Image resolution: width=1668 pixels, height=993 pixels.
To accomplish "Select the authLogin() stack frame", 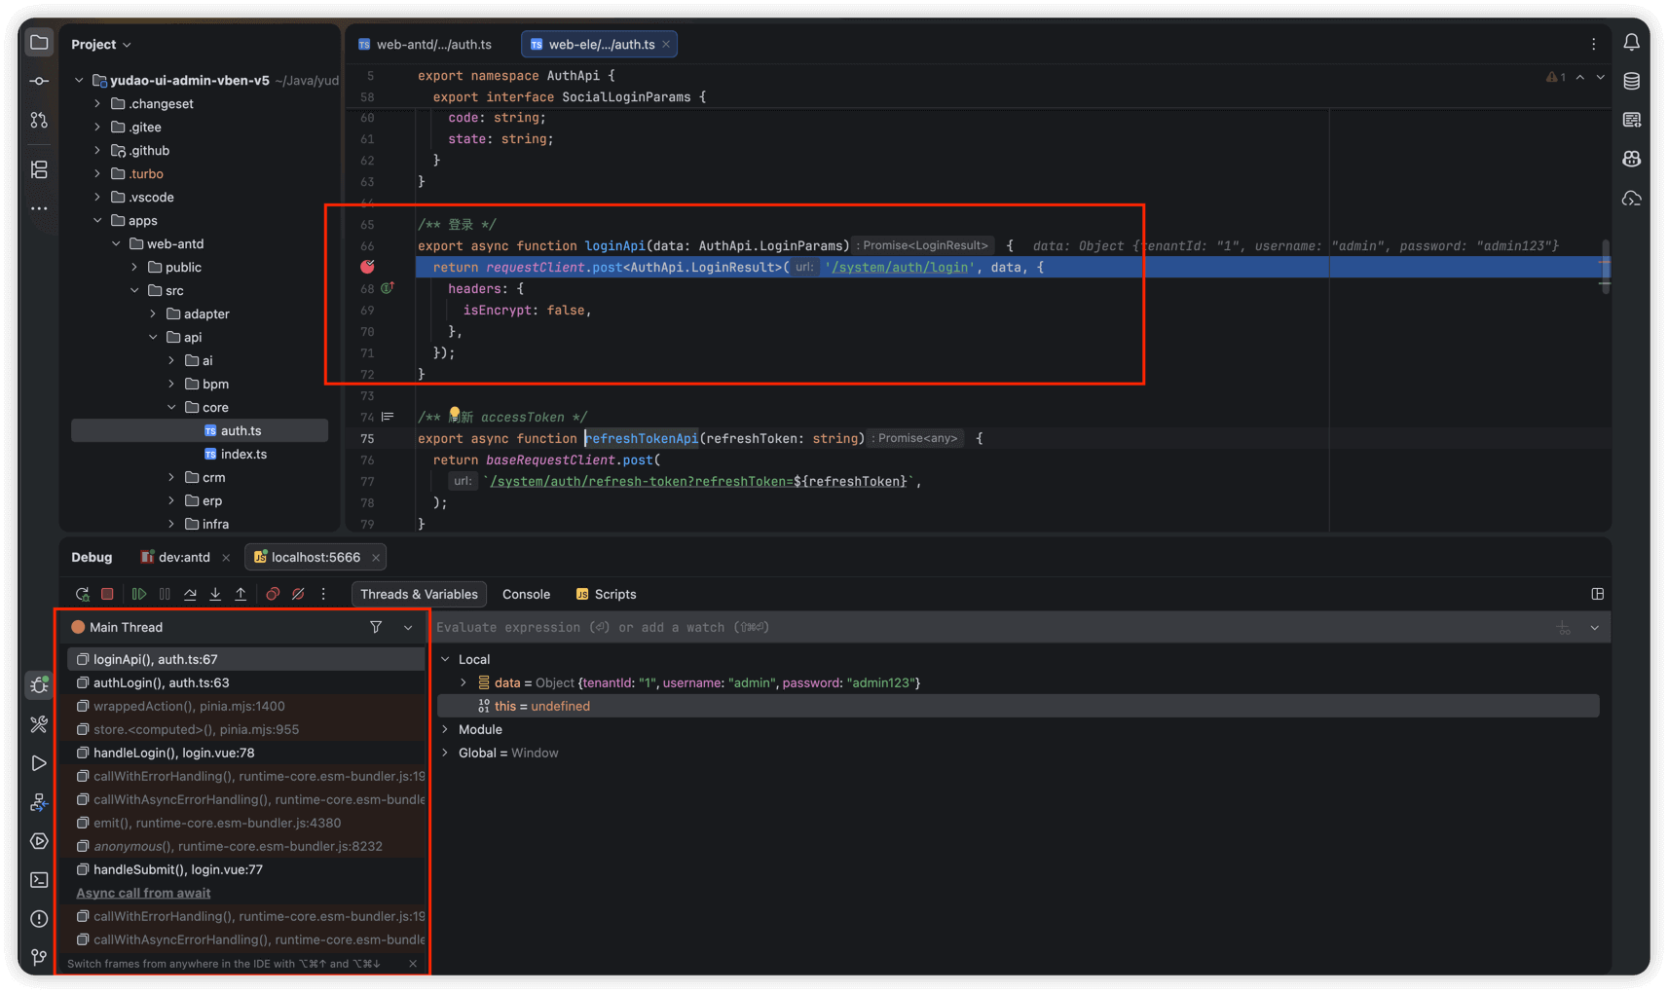I will click(162, 683).
